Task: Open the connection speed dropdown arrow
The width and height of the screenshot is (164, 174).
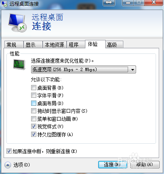Action: pos(132,69)
